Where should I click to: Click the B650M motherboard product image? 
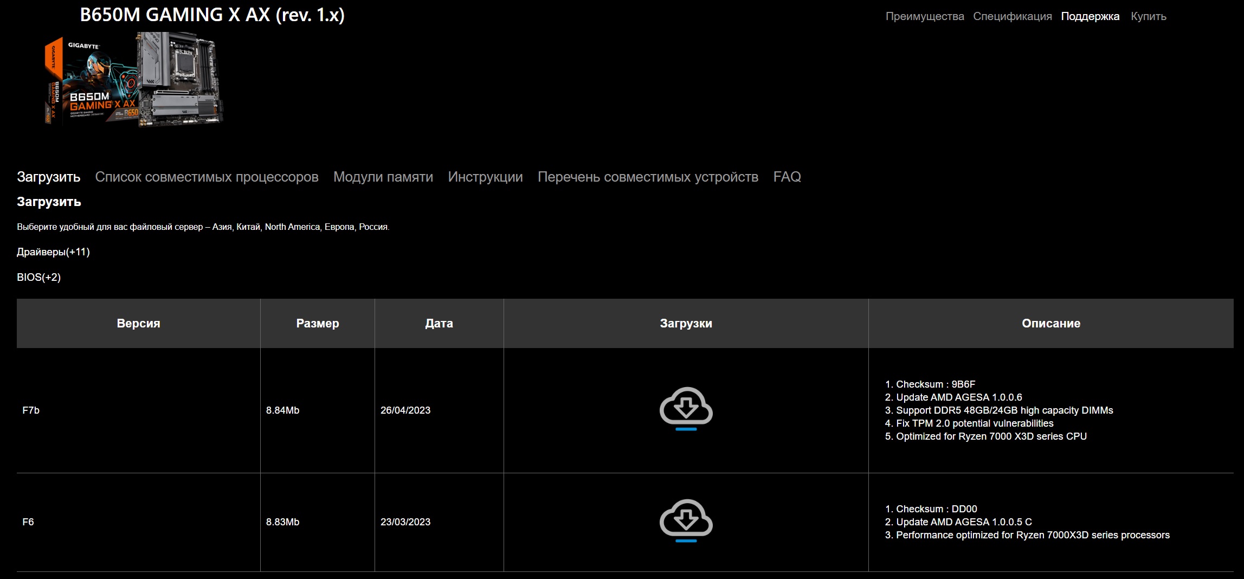[x=133, y=79]
